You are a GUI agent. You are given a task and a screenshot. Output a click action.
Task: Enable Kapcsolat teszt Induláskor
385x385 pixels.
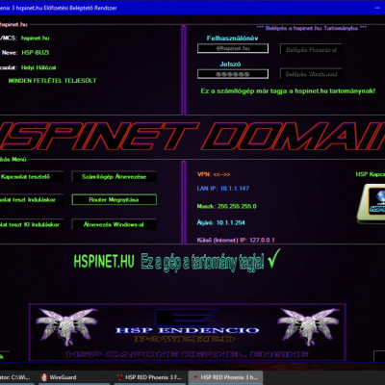point(31,199)
